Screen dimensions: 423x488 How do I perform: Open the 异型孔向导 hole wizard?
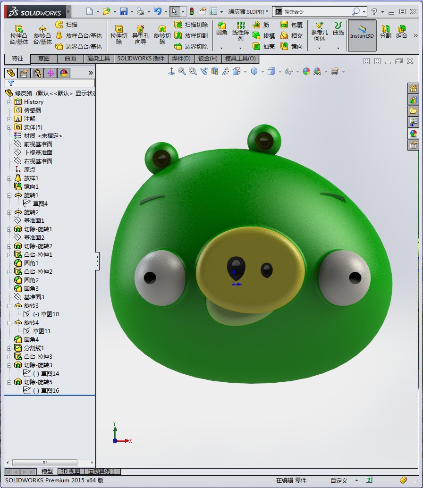coord(140,35)
